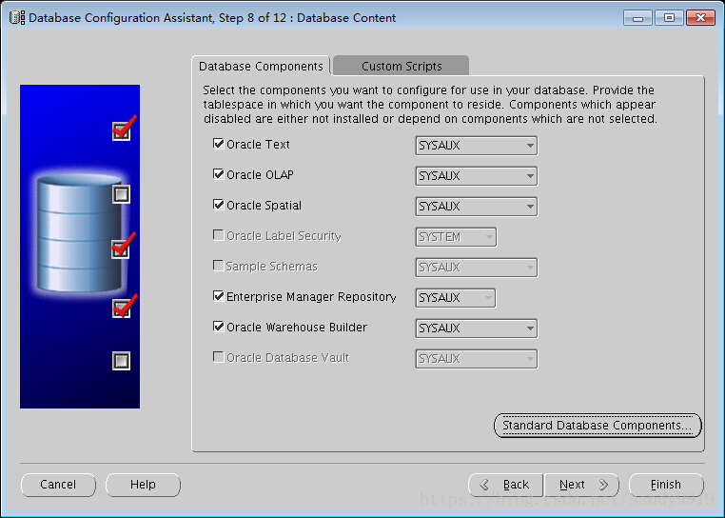The height and width of the screenshot is (518, 725).
Task: Uncheck the Oracle Spatial component
Action: pyautogui.click(x=218, y=205)
